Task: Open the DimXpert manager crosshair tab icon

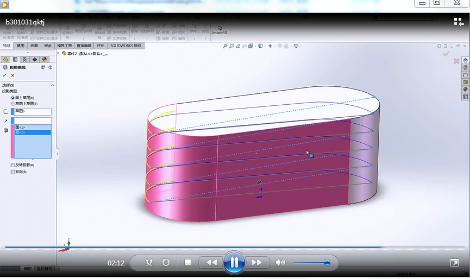Action: [35, 60]
